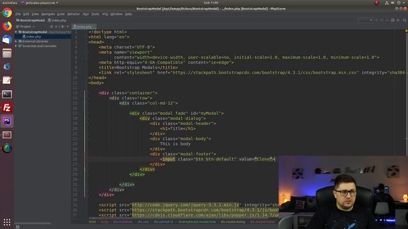Click div.container in the breadcrumb bar
This screenshot has height=229, width=408.
coord(123,222)
